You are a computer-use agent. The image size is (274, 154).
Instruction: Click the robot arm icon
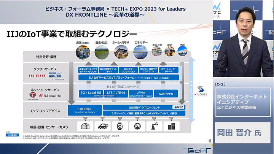[154, 126]
